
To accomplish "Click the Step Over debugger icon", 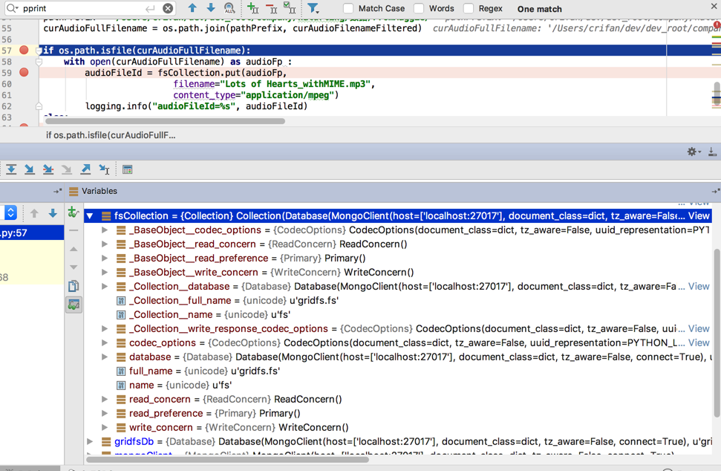I will [11, 170].
